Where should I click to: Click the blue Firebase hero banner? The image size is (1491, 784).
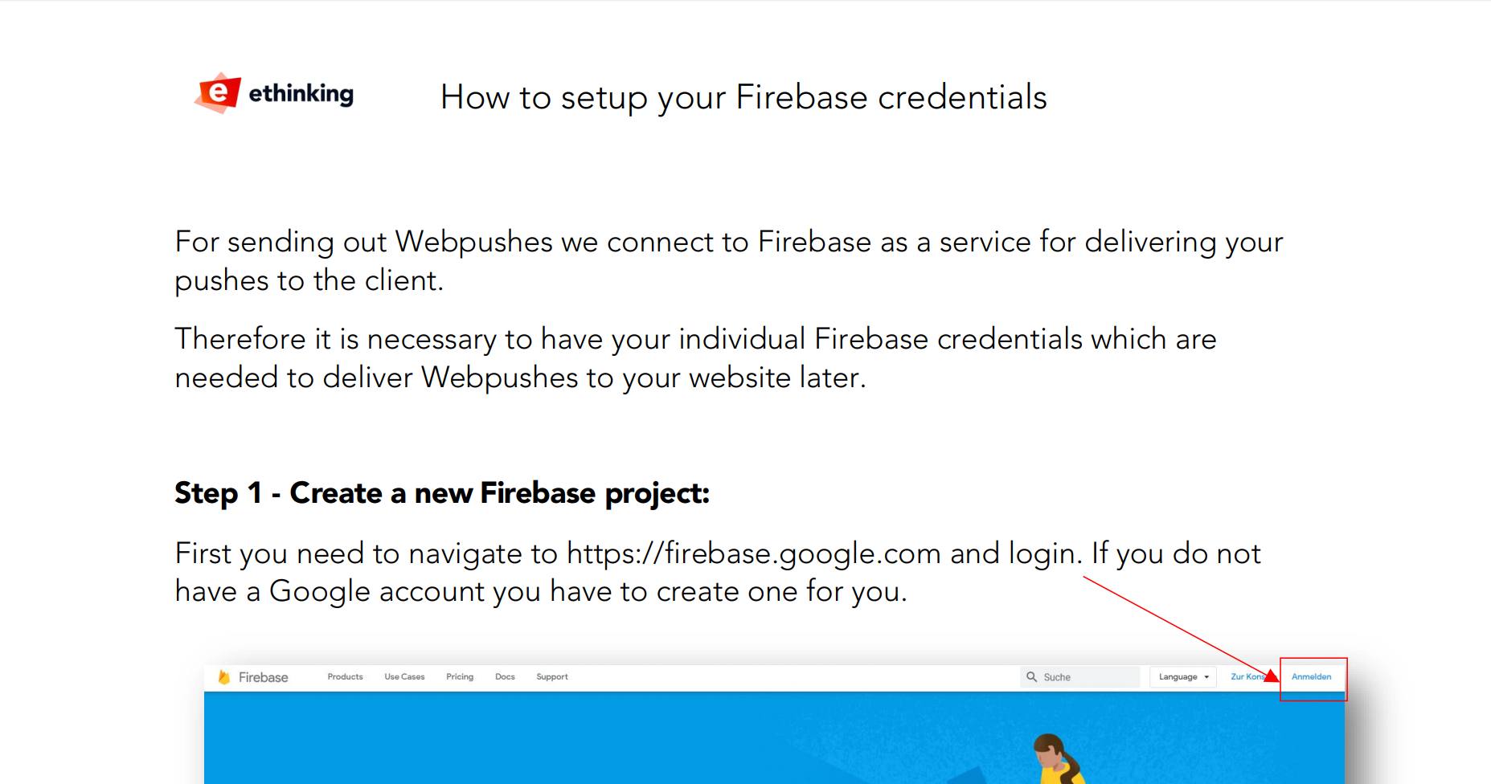coord(774,737)
